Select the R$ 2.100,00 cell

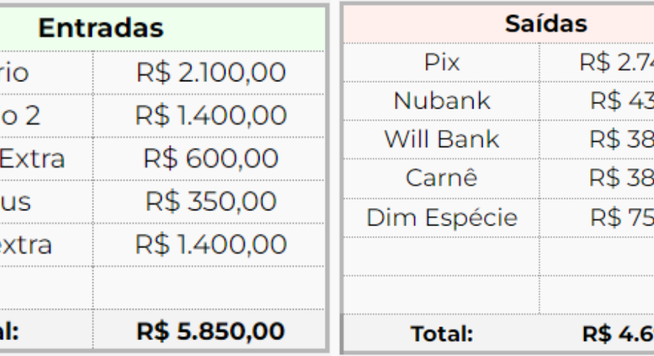tap(210, 73)
